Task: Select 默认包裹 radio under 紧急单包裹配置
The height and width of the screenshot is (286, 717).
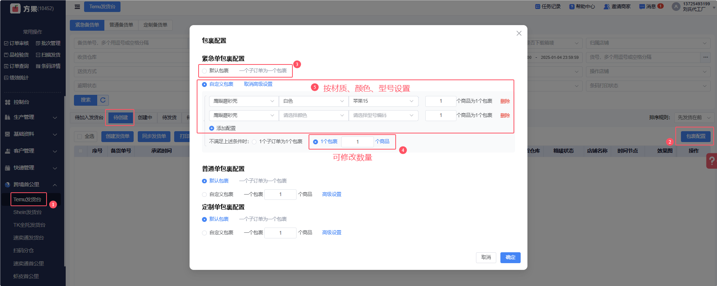Action: tap(205, 71)
